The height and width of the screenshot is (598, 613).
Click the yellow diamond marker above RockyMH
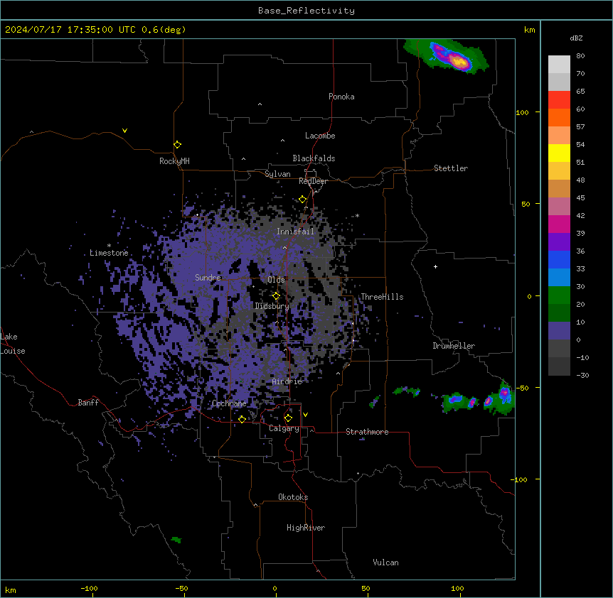[x=177, y=145]
